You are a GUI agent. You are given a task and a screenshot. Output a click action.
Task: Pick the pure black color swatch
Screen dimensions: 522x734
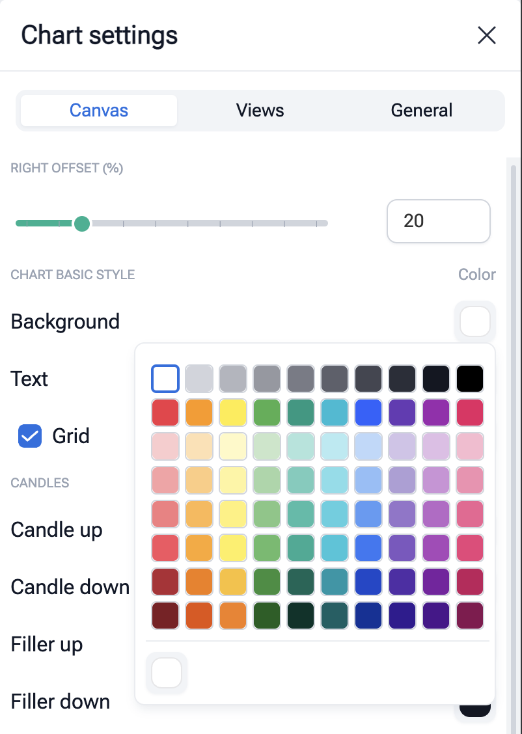pos(470,378)
